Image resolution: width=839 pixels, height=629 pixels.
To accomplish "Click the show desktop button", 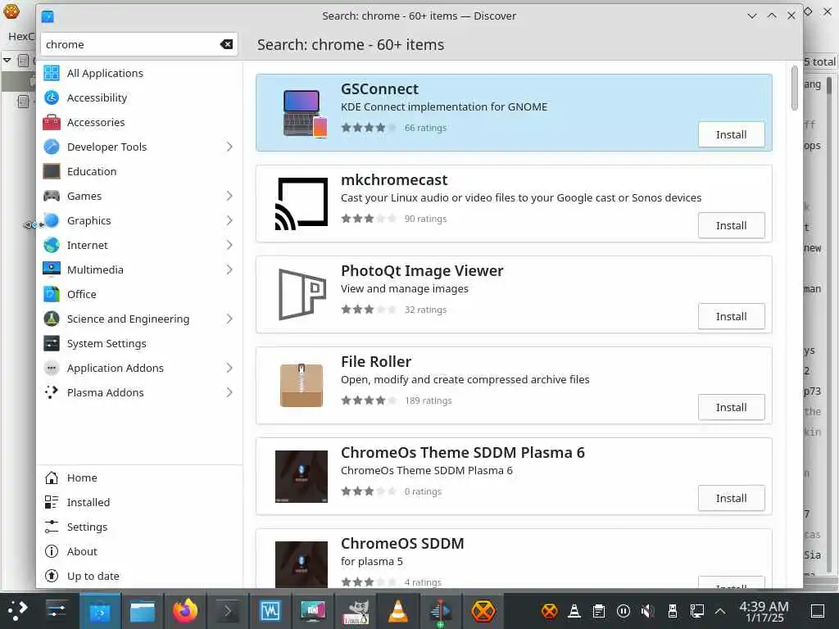I will pos(818,611).
